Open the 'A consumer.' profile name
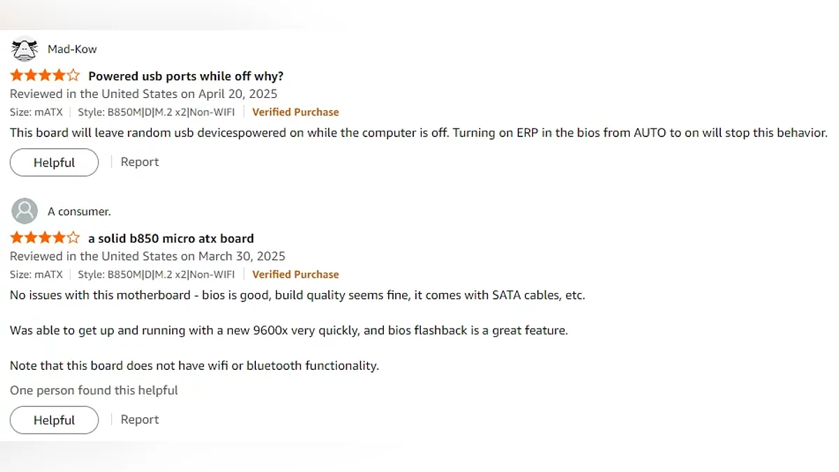 79,211
